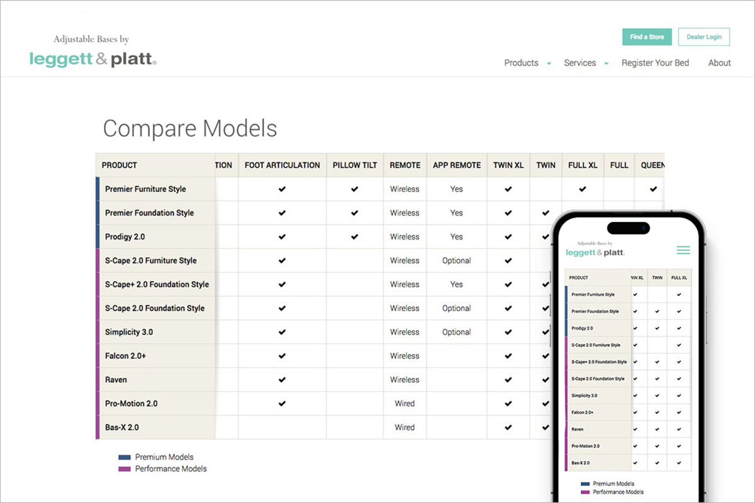Click the App Remote column header
755x503 pixels.
pyautogui.click(x=456, y=165)
